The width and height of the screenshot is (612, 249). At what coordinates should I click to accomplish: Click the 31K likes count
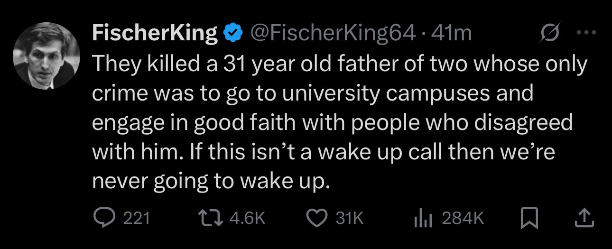349,218
